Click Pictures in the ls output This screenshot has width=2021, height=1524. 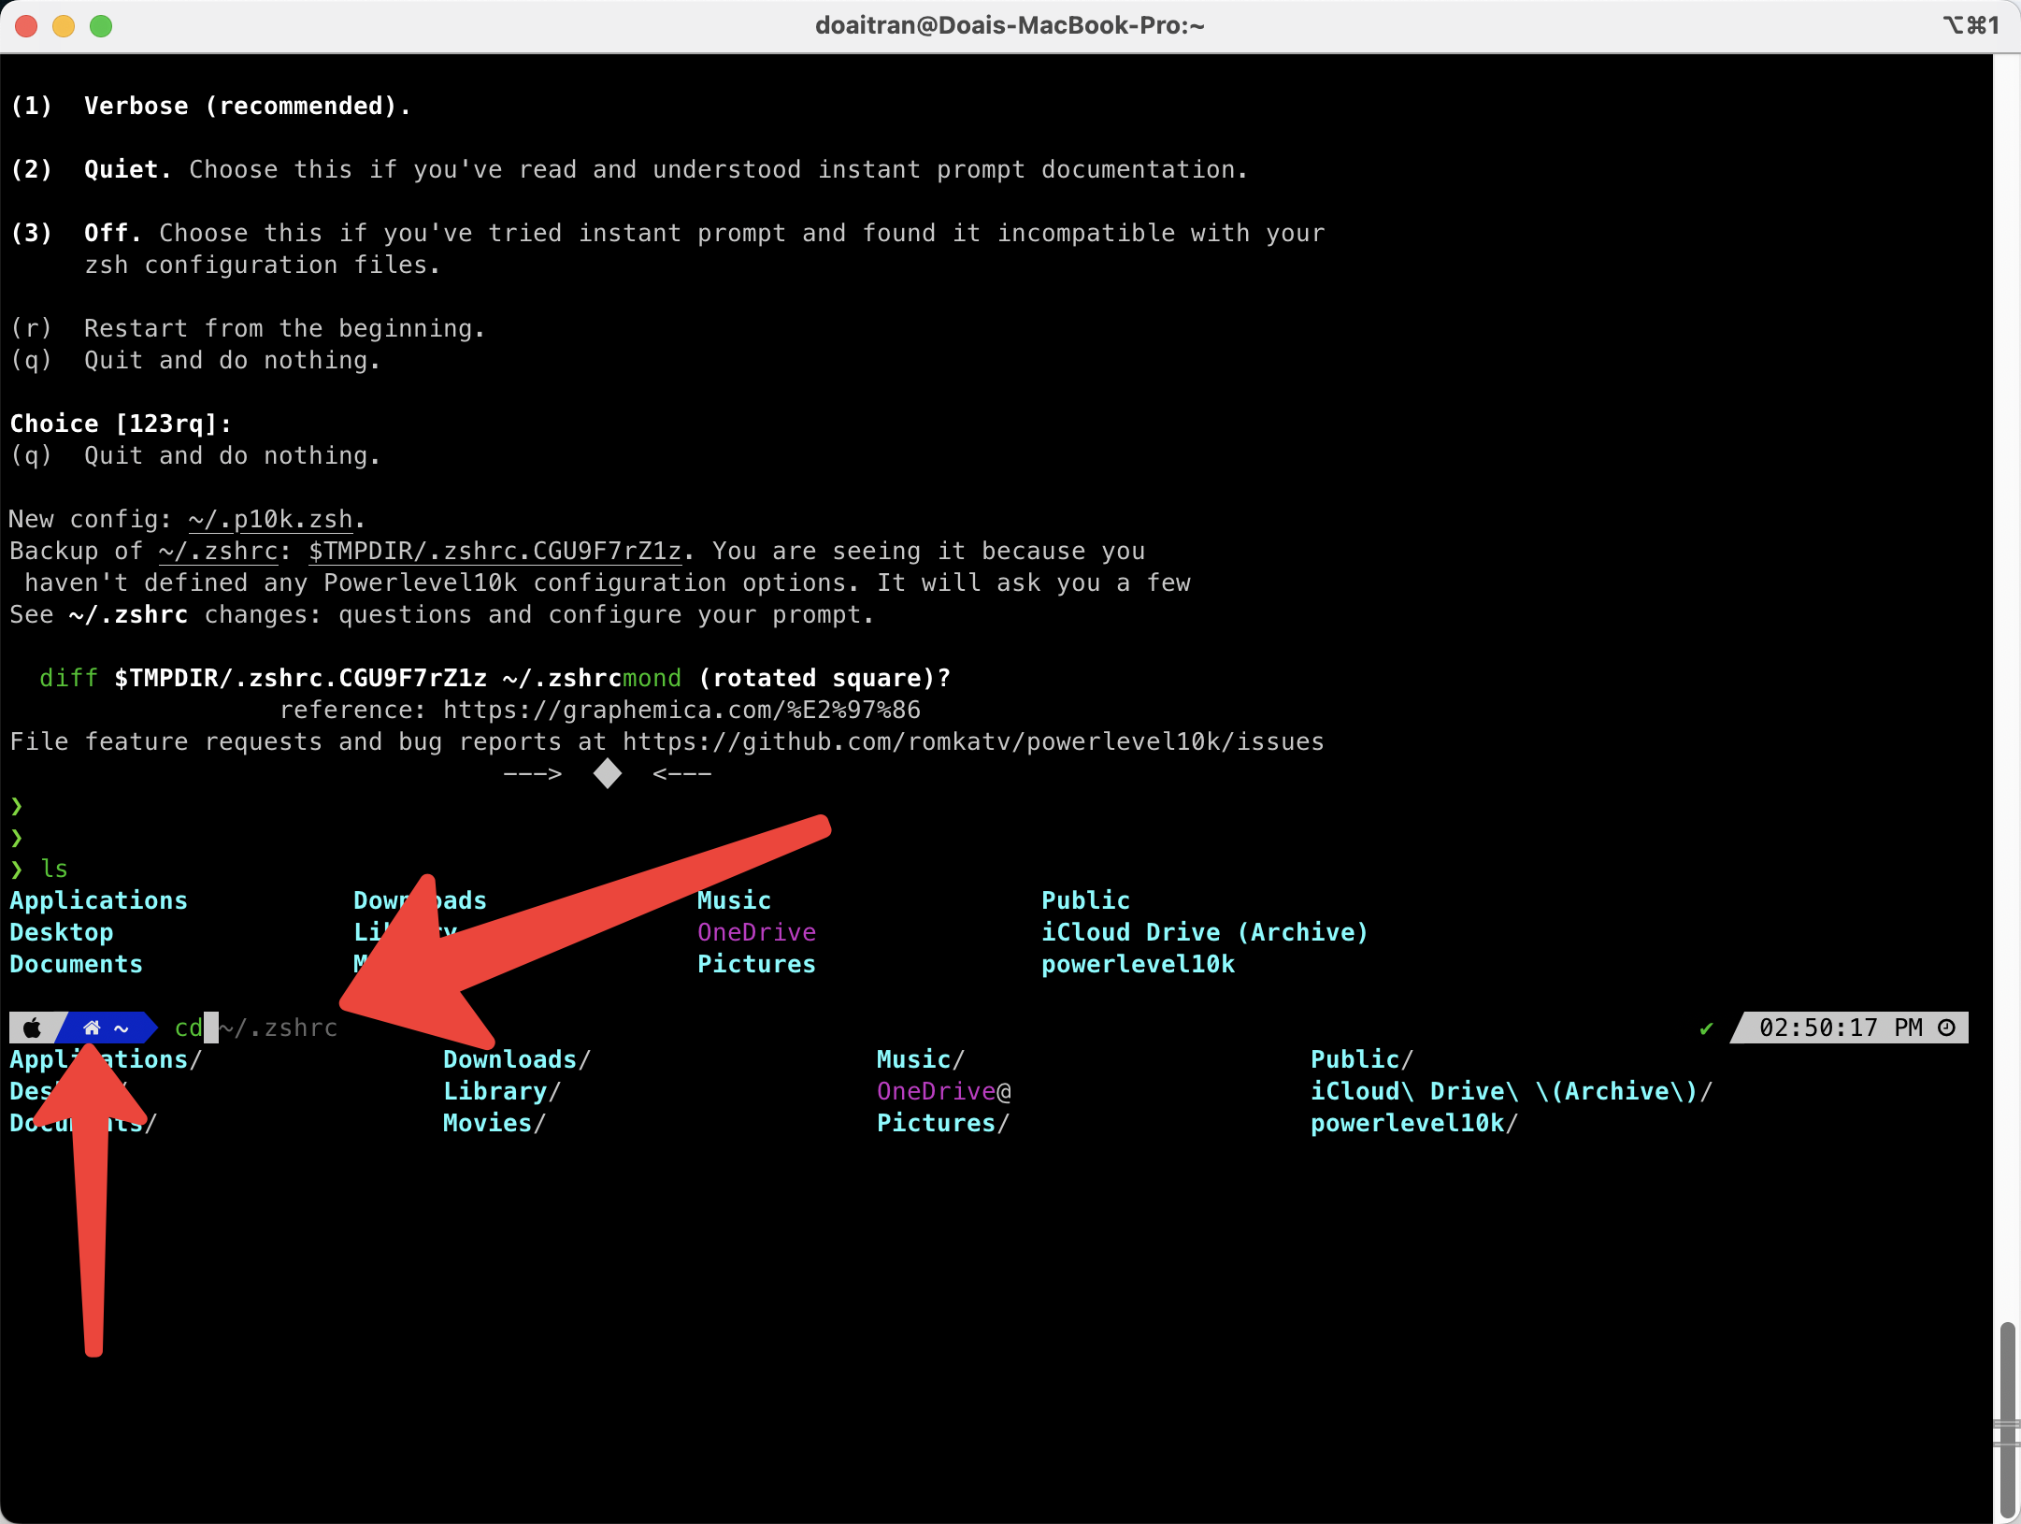[757, 964]
